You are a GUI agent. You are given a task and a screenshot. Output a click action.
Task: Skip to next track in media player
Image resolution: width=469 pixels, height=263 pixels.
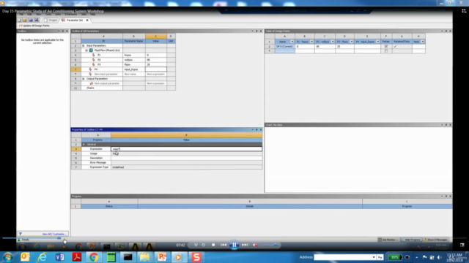(x=245, y=245)
